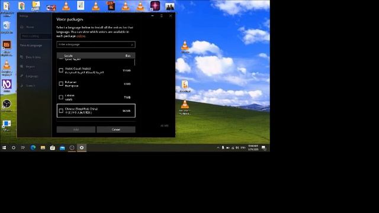Open File Explorer from the taskbar
Image resolution: width=379 pixels, height=213 pixels.
(x=43, y=147)
